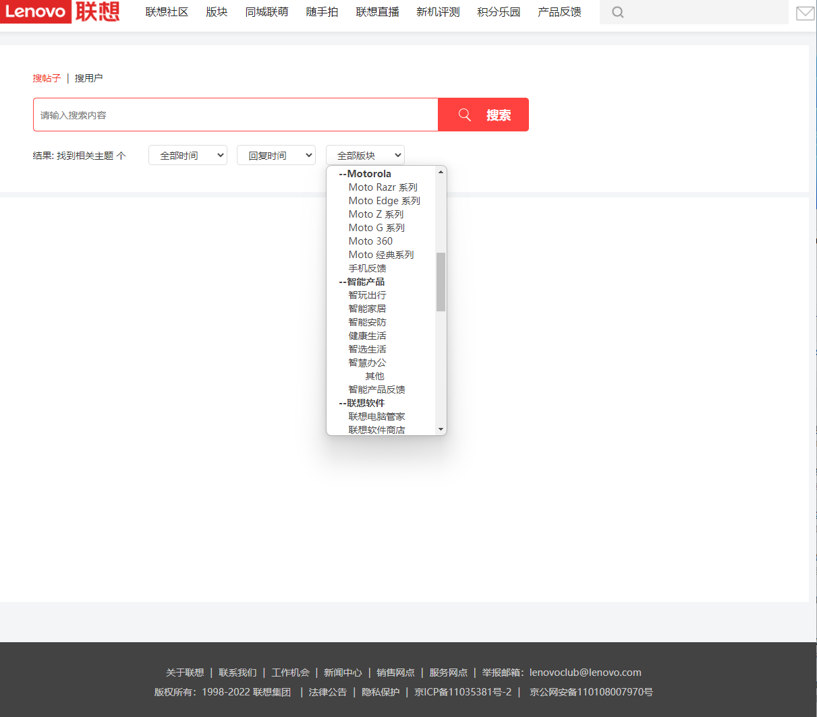Open the 回复时间 sort dropdown
The height and width of the screenshot is (717, 817).
[276, 156]
